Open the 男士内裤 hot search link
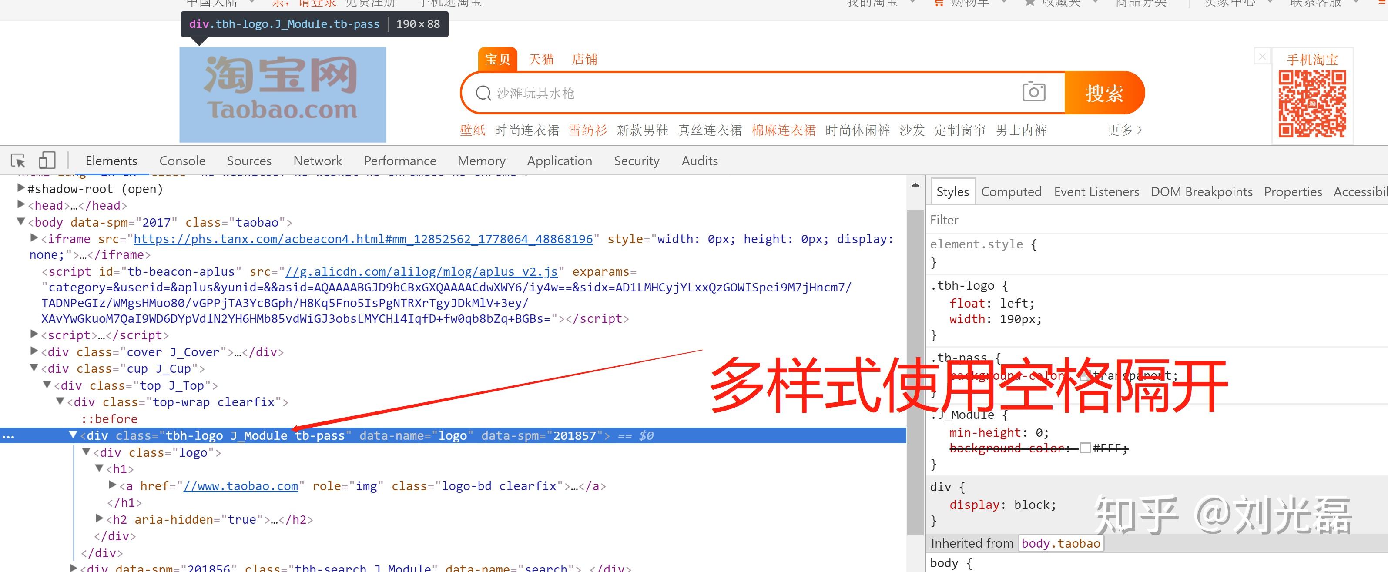The height and width of the screenshot is (572, 1388). click(x=1021, y=130)
